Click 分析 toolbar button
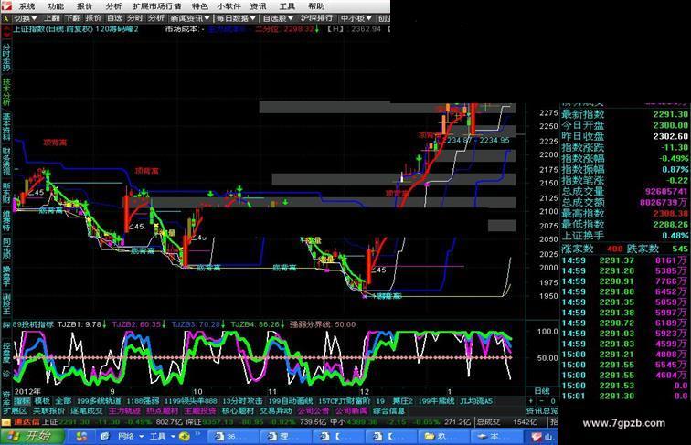The height and width of the screenshot is (445, 691). point(156,18)
